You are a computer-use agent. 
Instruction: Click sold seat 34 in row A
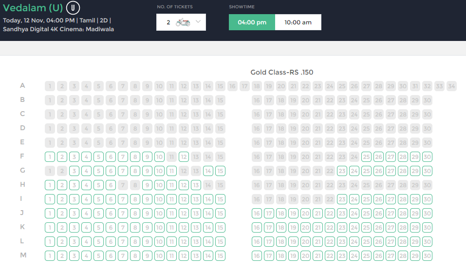[451, 86]
